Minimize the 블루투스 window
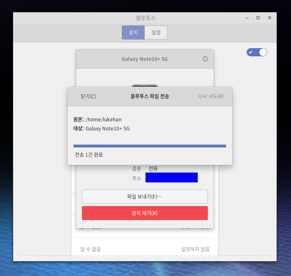 (247, 18)
